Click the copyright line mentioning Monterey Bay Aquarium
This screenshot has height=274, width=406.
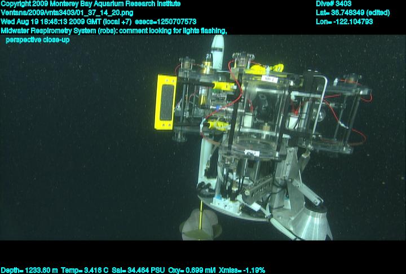pyautogui.click(x=90, y=4)
